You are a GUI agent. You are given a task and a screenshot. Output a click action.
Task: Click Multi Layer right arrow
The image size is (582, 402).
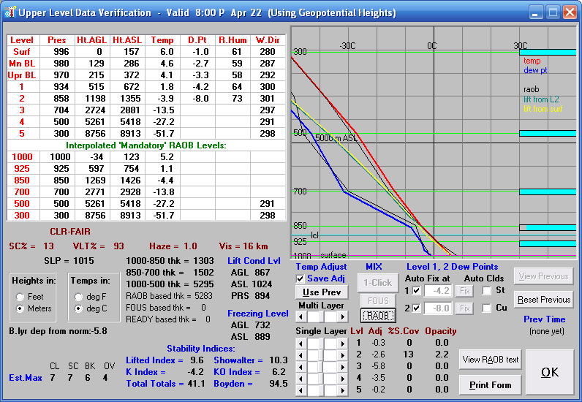click(x=341, y=317)
